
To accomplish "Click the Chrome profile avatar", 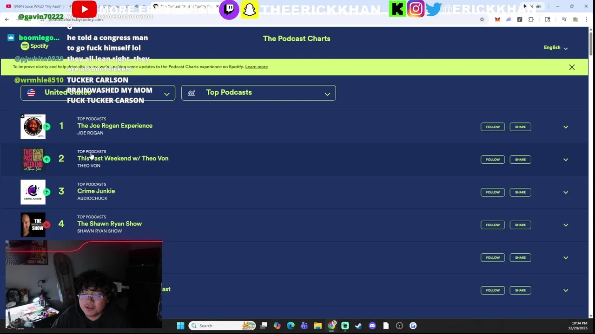I will [575, 19].
